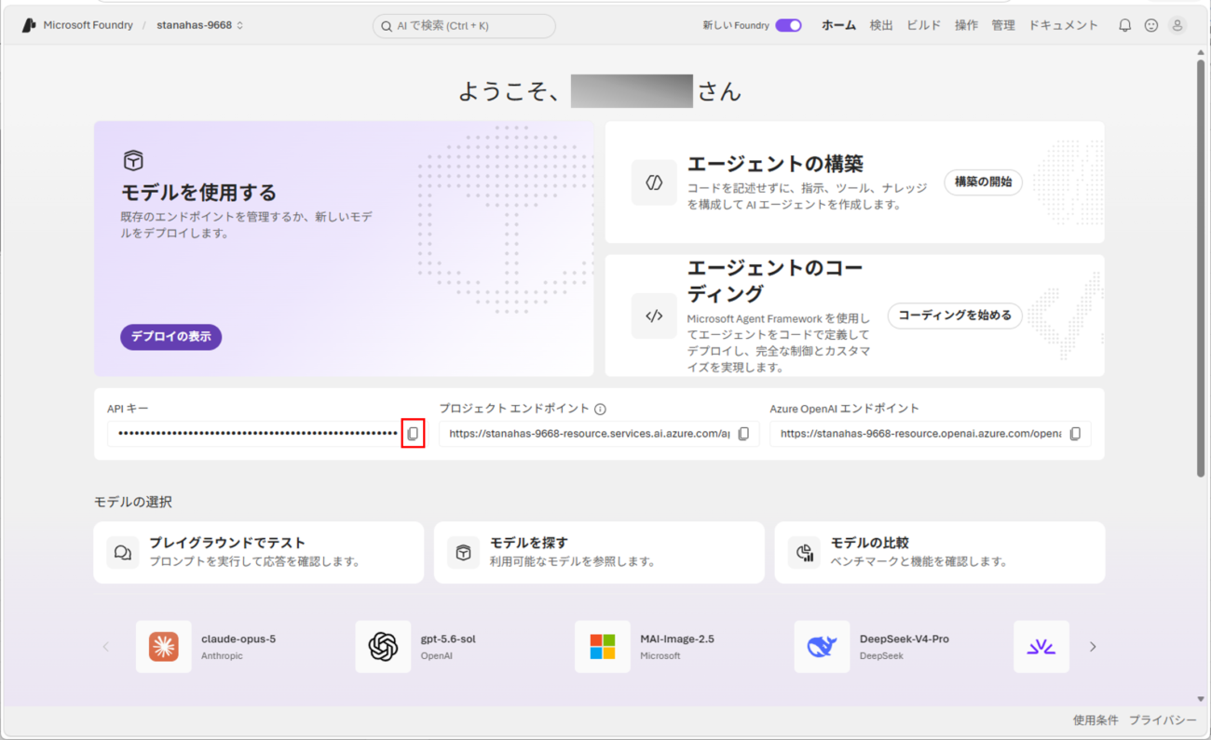1211x740 pixels.
Task: Select the MAI-Image-2.5 Microsoft logo
Action: click(603, 647)
